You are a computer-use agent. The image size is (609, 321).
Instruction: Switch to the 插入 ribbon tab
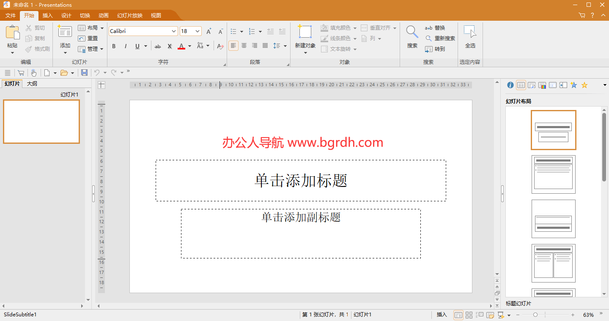(x=47, y=15)
